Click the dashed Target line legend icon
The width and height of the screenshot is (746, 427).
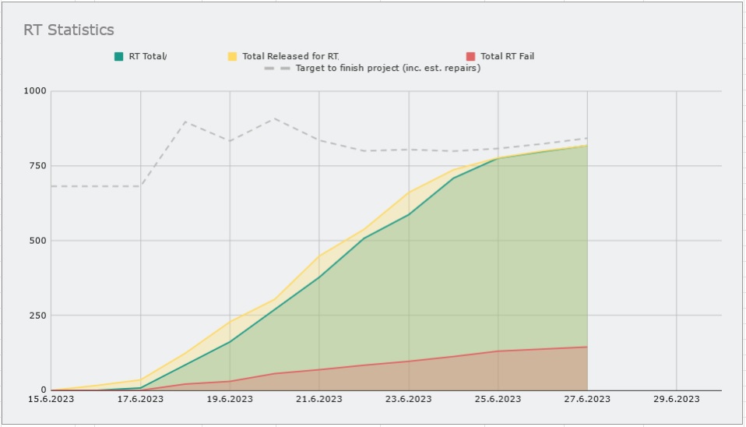(x=277, y=68)
